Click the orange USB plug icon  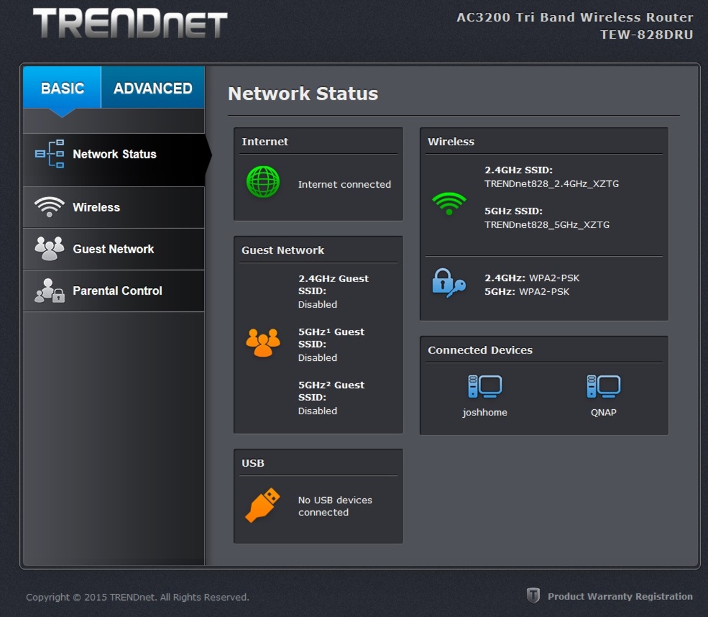(x=263, y=505)
